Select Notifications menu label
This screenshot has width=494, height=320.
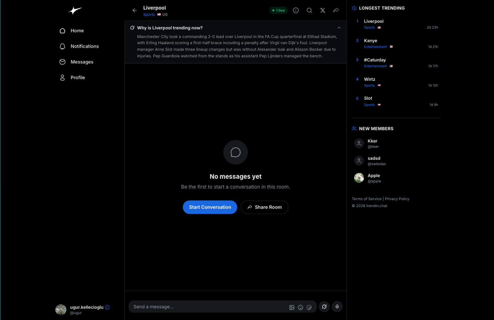point(85,46)
